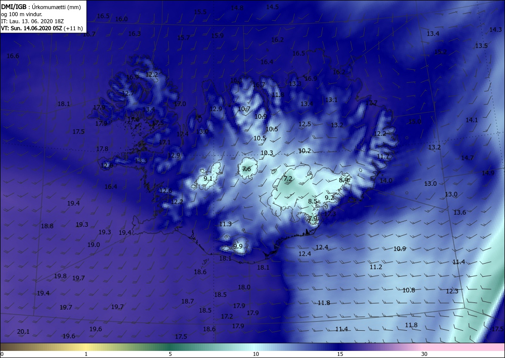Click the value 10.7 on the map
The height and width of the screenshot is (358, 505).
[x=244, y=109]
